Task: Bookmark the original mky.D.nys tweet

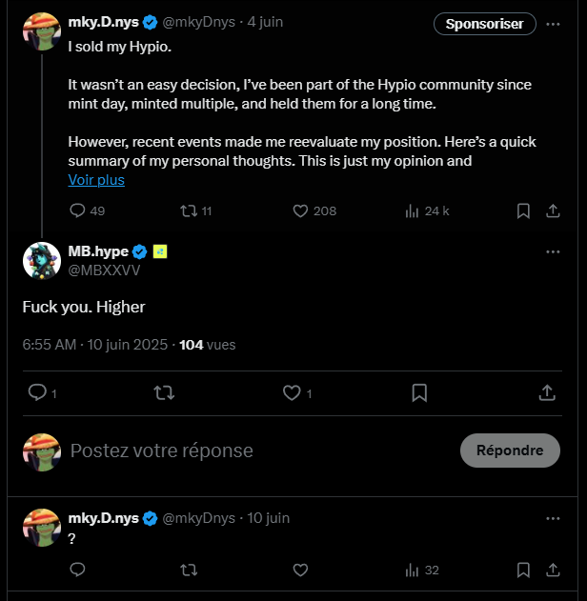Action: pyautogui.click(x=523, y=210)
